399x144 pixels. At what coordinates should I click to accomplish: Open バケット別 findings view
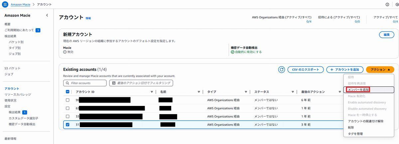(x=16, y=42)
